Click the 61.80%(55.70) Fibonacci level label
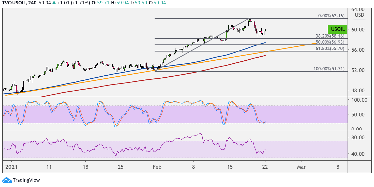The height and width of the screenshot is (187, 374). pyautogui.click(x=330, y=48)
